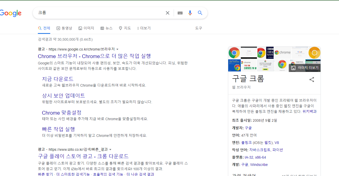The height and width of the screenshot is (176, 339).
Task: Open the 'chrome' wordmark thumbnail
Action: tap(283, 53)
